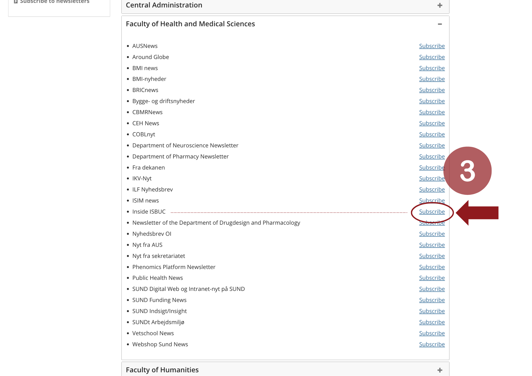
Task: Expand the Faculty of Humanities section
Action: (162, 370)
